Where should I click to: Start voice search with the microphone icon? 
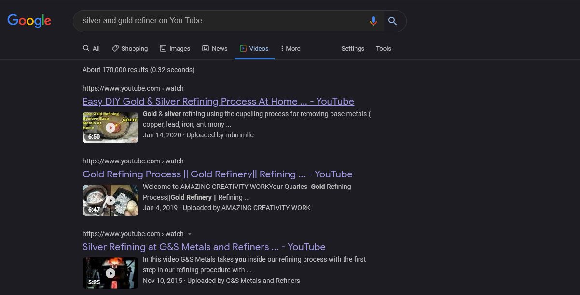point(373,21)
